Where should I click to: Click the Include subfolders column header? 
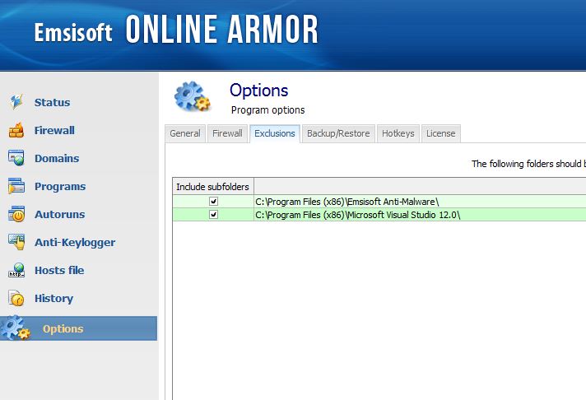213,187
